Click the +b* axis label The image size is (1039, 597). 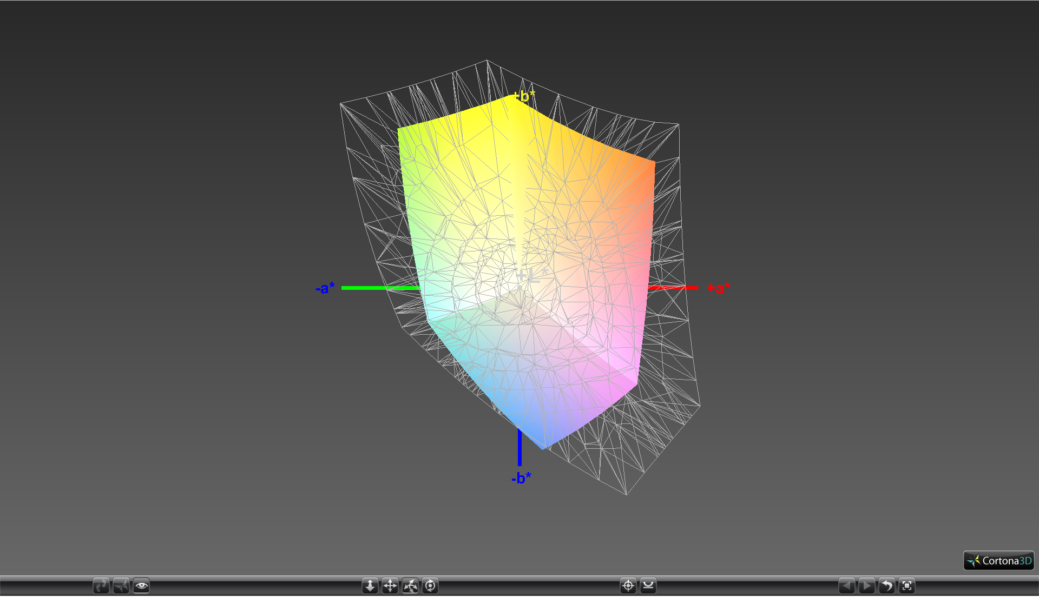click(524, 96)
